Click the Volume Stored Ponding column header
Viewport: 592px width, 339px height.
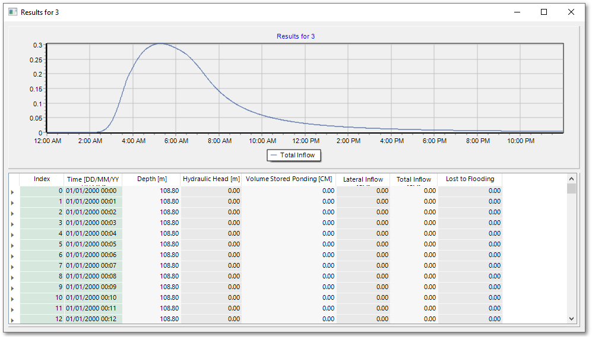point(289,179)
